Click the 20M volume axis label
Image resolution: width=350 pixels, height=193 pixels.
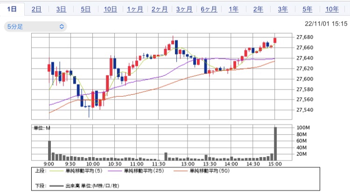(x=301, y=154)
